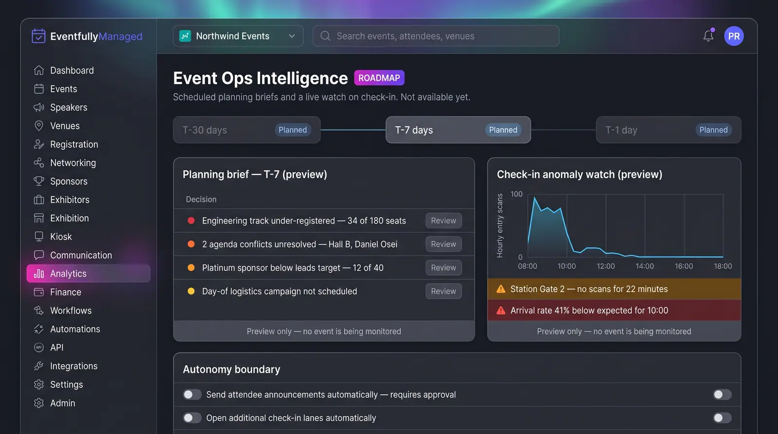Open notifications bell icon
The image size is (778, 434).
pyautogui.click(x=708, y=36)
